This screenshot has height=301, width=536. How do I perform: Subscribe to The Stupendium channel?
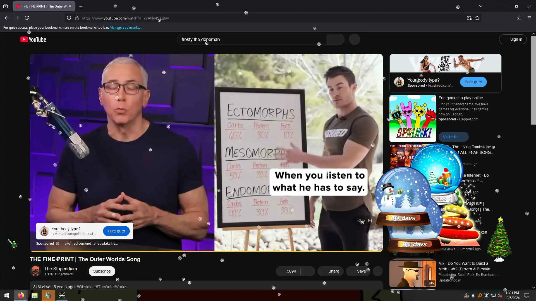pyautogui.click(x=102, y=271)
